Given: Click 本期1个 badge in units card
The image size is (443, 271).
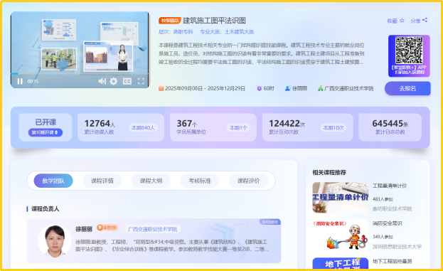Looking at the screenshot, I should tap(238, 128).
